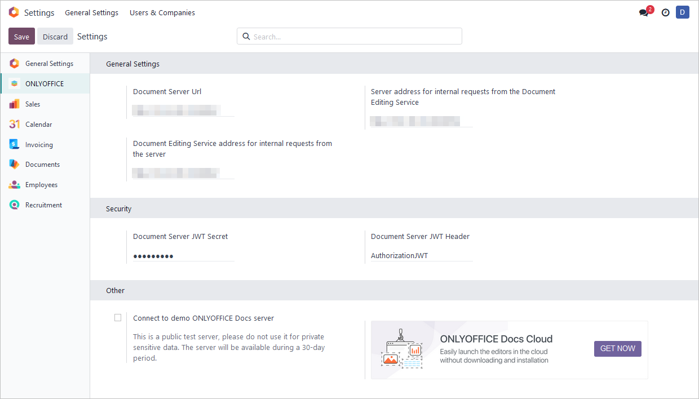Click the Settings app logo icon
The width and height of the screenshot is (699, 399).
[14, 12]
